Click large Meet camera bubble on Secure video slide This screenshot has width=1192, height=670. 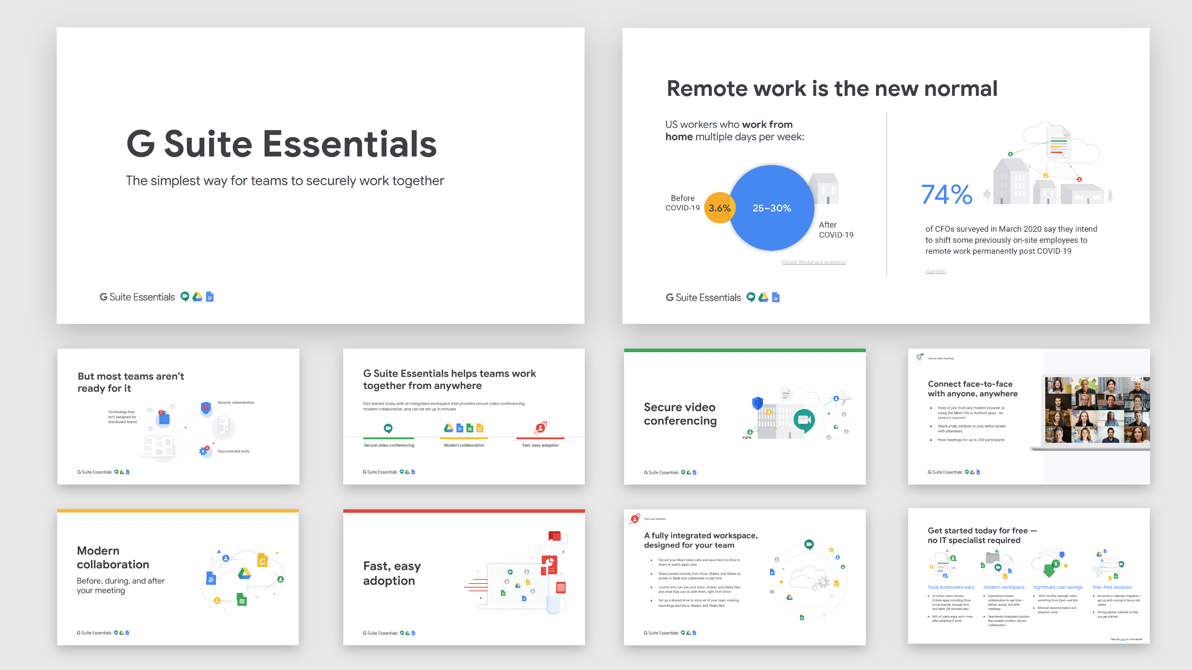click(804, 420)
